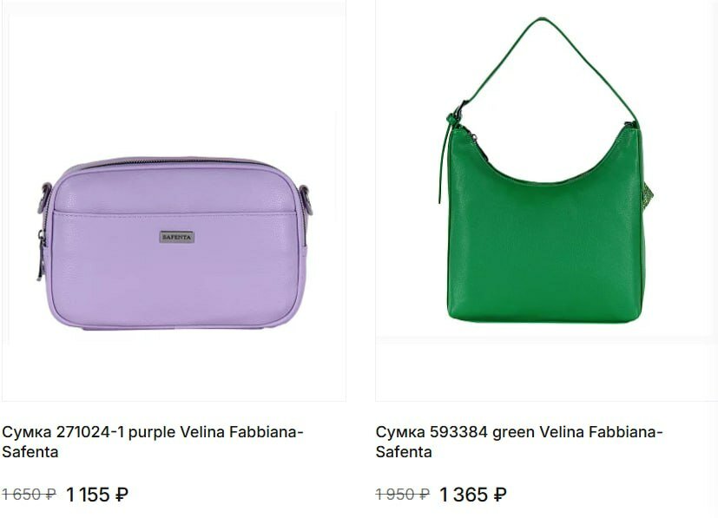Viewport: 718px width, 518px height.
Task: Open the green hobo bag photo
Action: [x=546, y=201]
